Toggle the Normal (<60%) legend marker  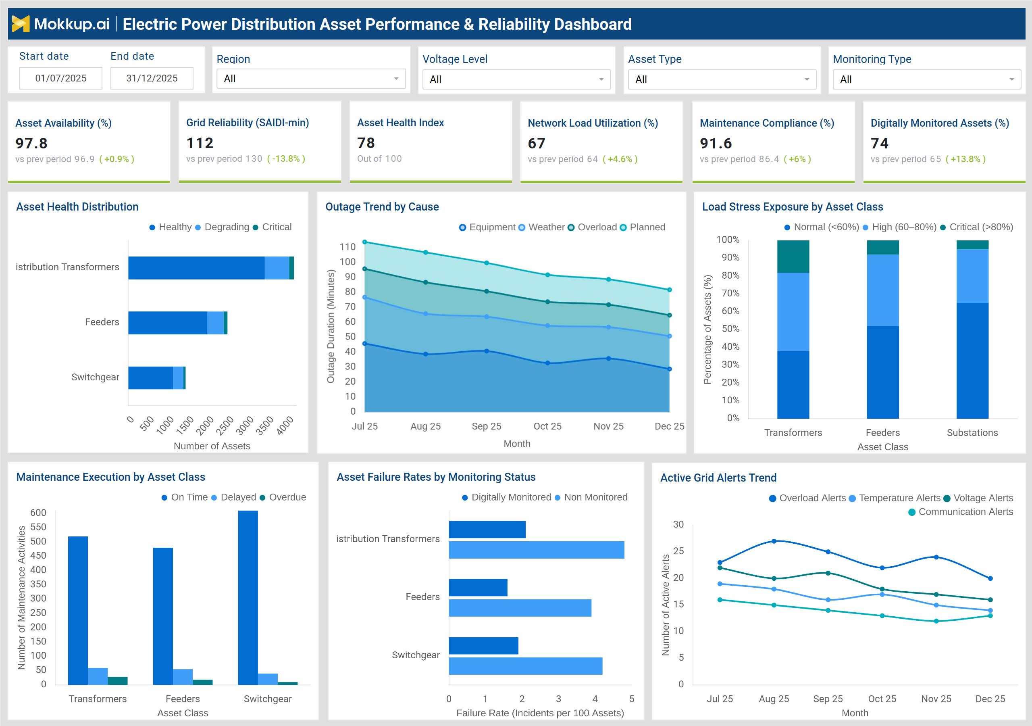point(787,227)
